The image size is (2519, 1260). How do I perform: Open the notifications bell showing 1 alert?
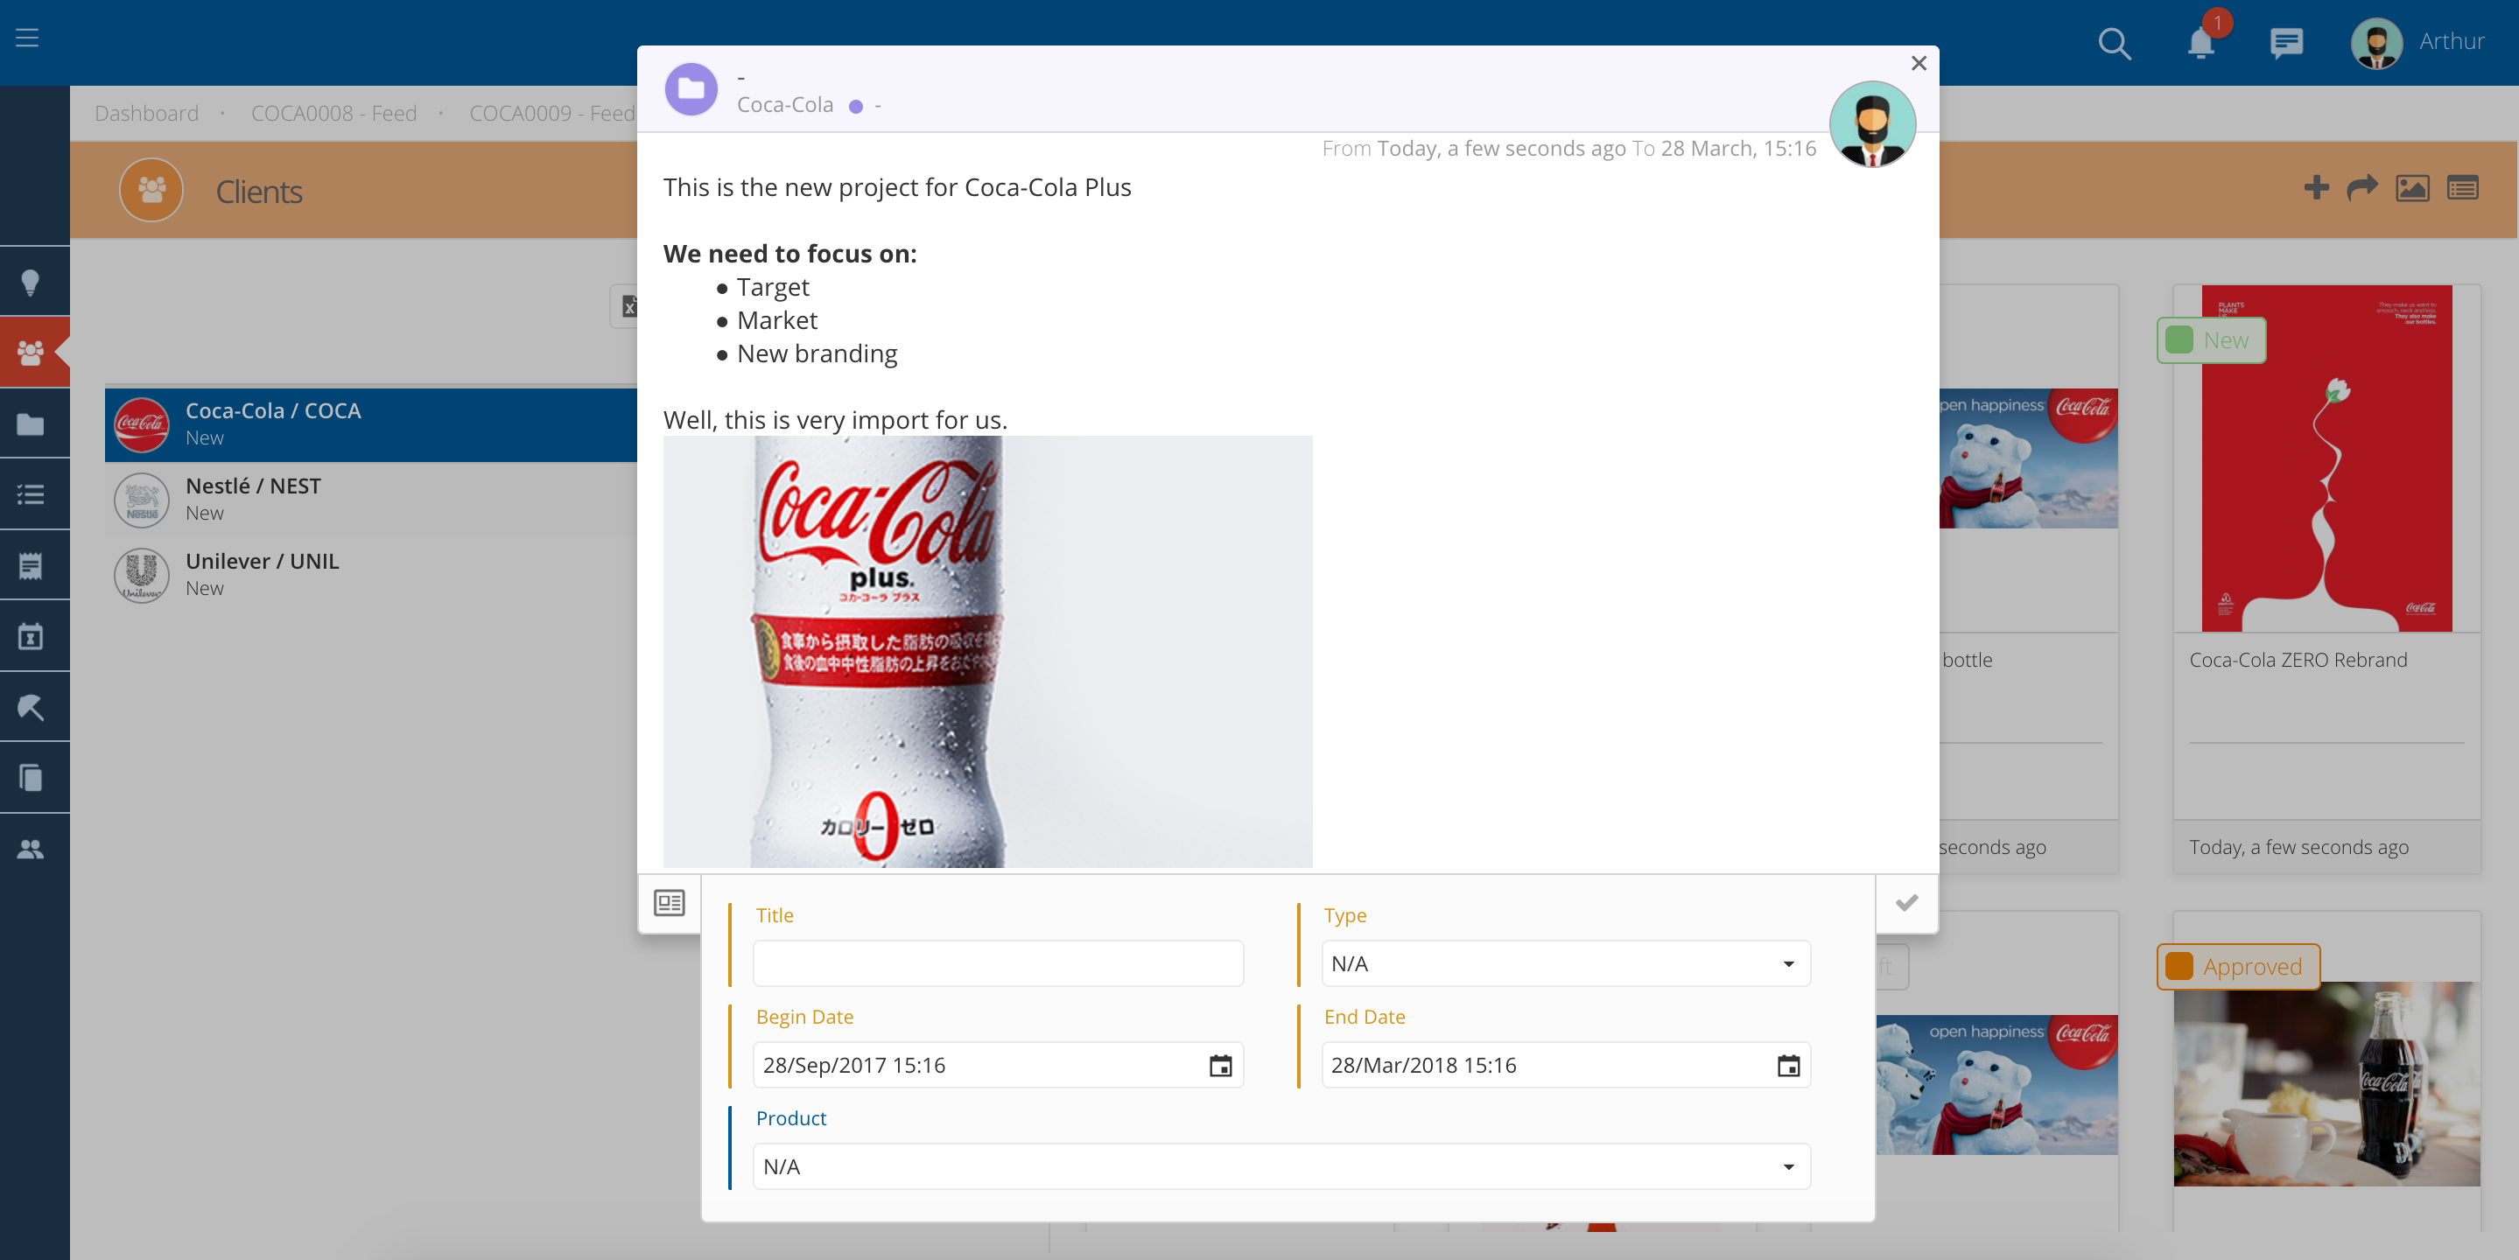pos(2200,43)
